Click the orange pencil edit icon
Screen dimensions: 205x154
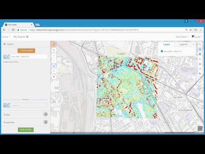click(54, 44)
